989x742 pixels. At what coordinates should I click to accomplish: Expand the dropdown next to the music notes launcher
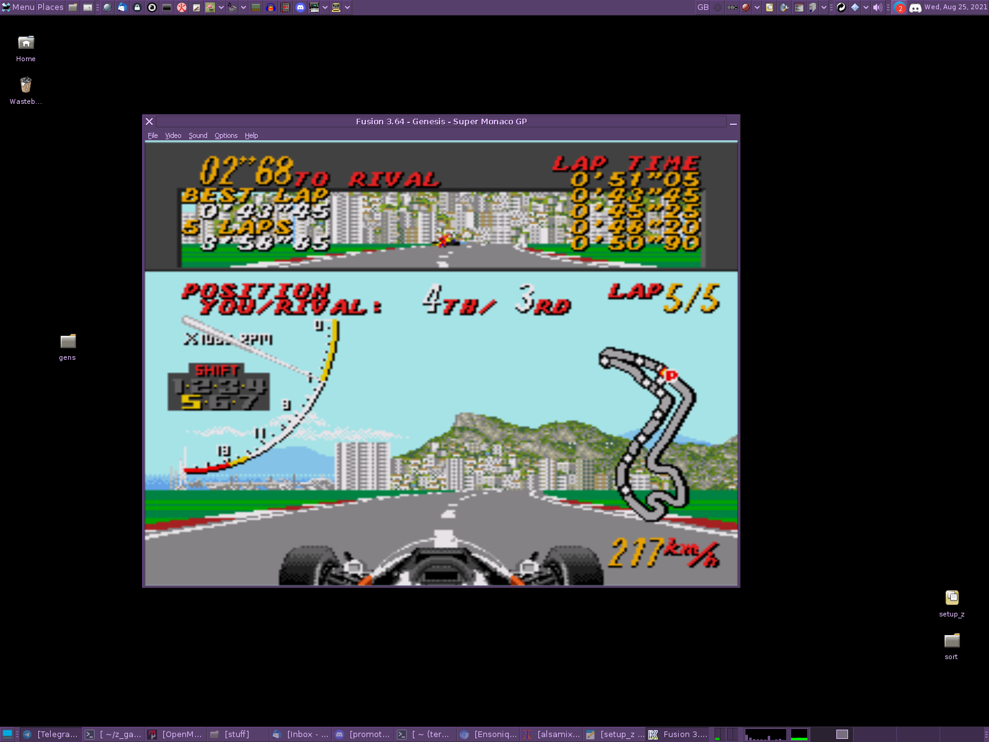click(244, 7)
